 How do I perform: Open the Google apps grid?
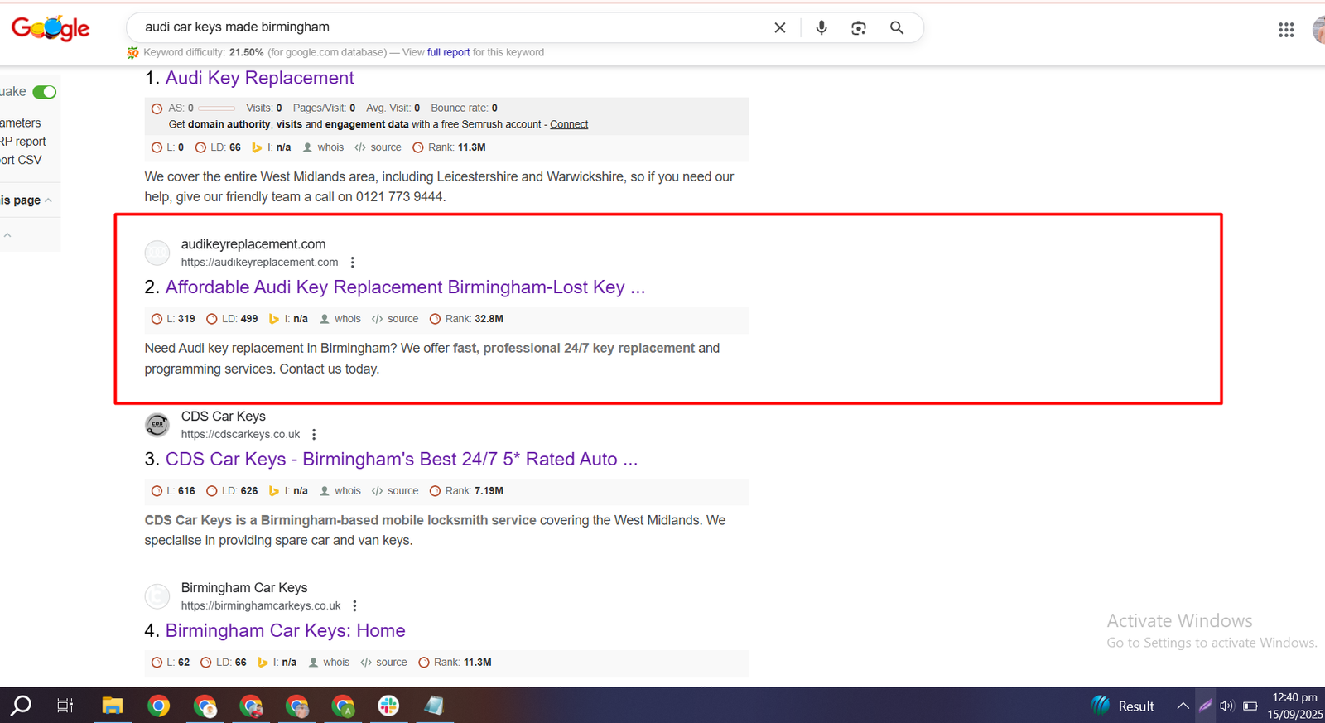(1285, 30)
